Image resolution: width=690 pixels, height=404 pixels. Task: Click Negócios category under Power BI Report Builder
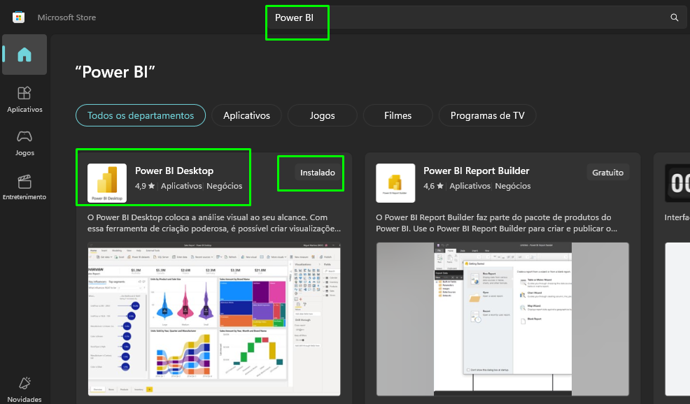(513, 186)
